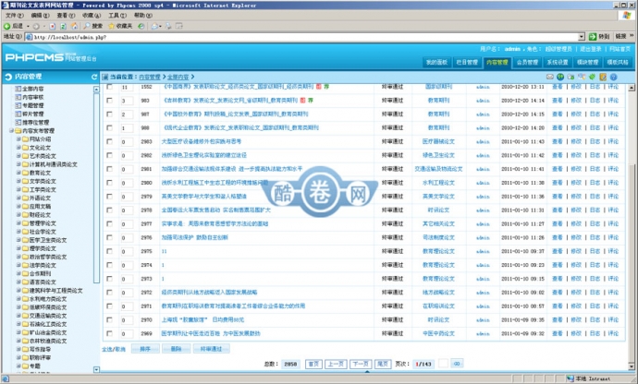Click the 全选/取消 link
638x384 pixels.
pyautogui.click(x=114, y=349)
